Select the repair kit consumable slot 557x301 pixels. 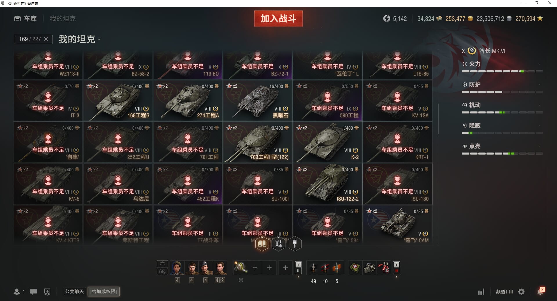[369, 268]
